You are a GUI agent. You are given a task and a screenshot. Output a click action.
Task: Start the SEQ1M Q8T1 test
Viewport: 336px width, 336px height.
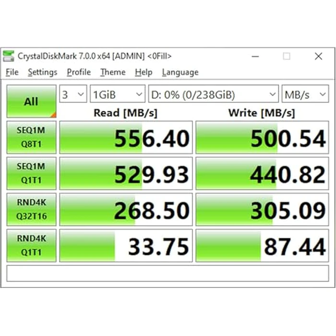32,137
